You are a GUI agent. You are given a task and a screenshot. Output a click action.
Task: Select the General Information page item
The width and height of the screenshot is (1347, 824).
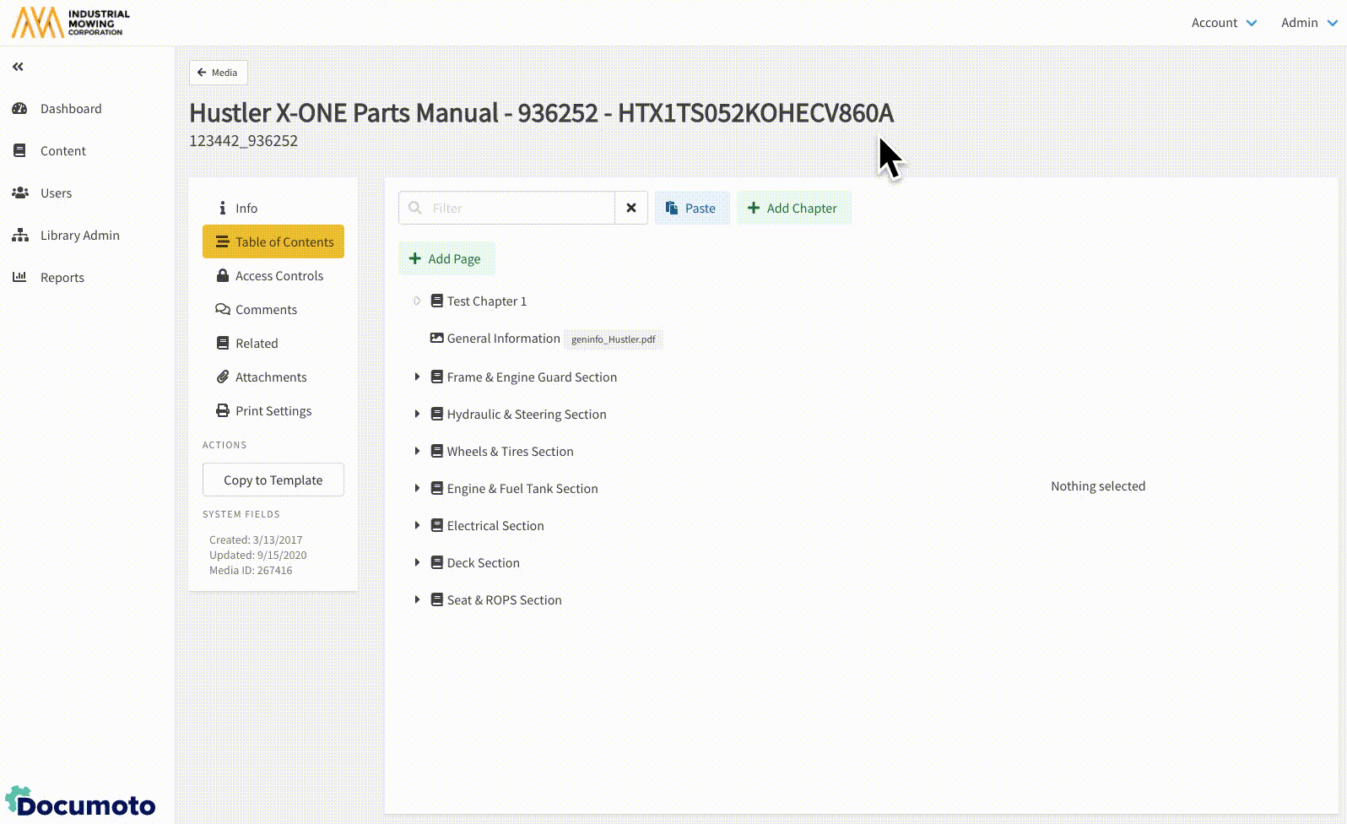(x=503, y=339)
